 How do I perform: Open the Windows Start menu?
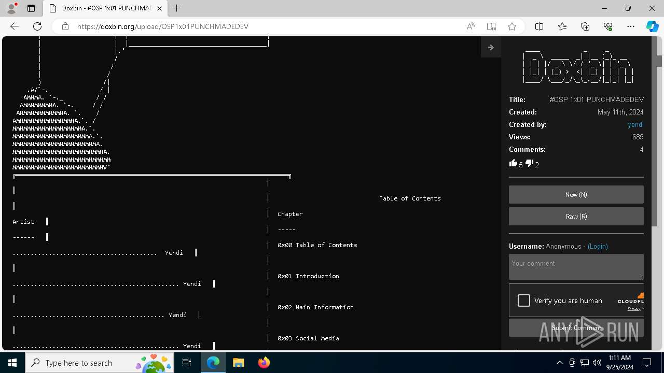(x=12, y=363)
